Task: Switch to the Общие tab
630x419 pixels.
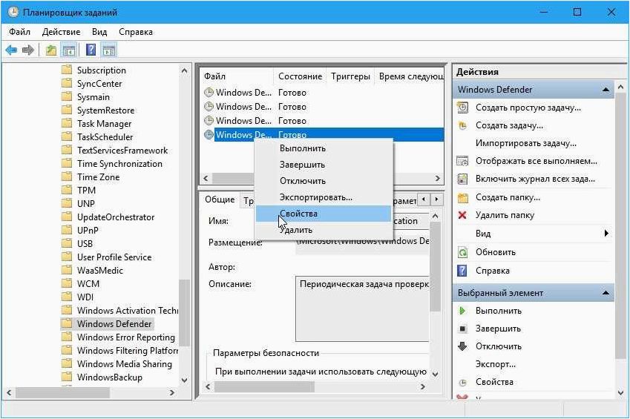Action: click(220, 199)
